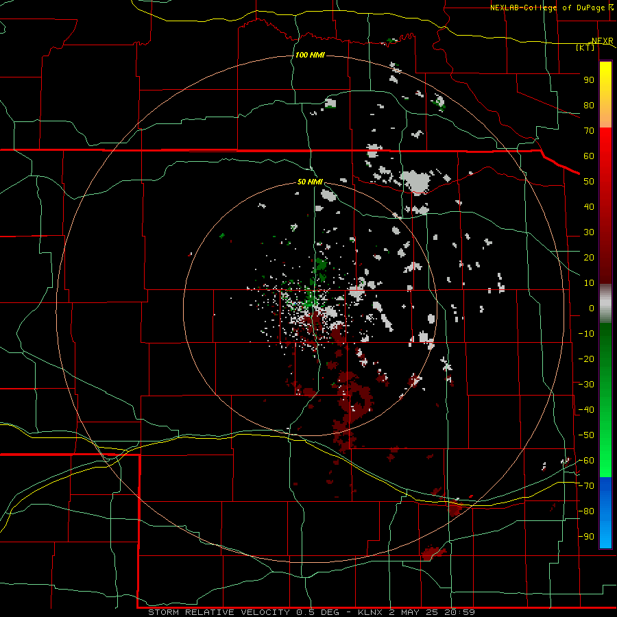Viewport: 617px width, 617px height.
Task: Pick the bright red segment of the color bar
Action: [x=605, y=158]
